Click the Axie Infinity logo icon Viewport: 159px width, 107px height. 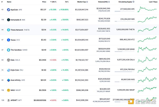point(8,80)
